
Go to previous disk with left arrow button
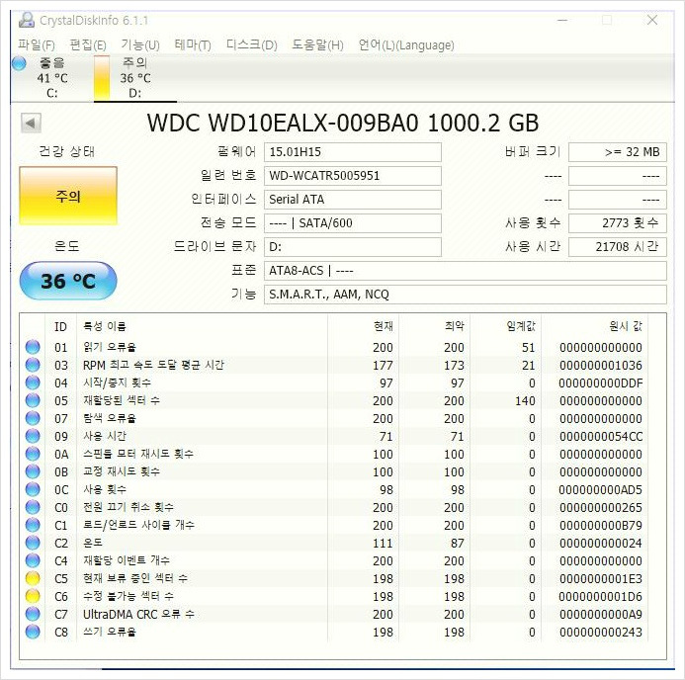pos(31,124)
